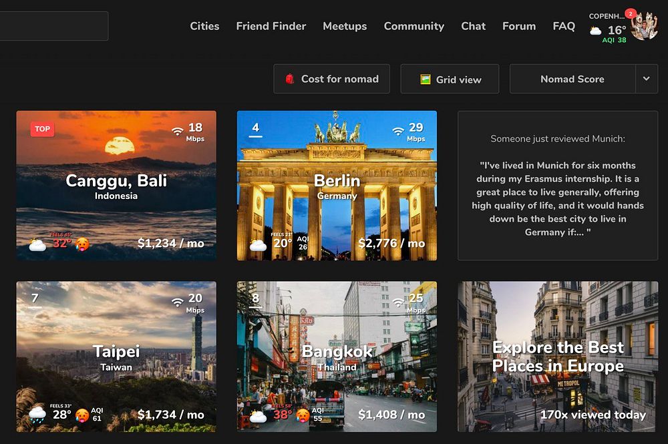Screen dimensions: 668x444
Task: Click the Cost for nomad button
Action: (x=331, y=79)
